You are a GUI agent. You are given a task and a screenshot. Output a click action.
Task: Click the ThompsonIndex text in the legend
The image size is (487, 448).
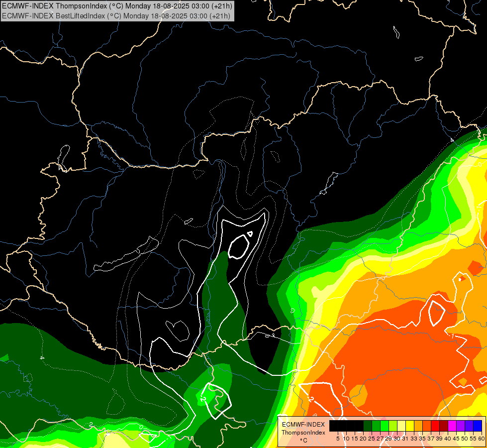(303, 433)
